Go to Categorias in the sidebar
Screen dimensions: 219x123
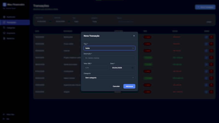(11, 28)
